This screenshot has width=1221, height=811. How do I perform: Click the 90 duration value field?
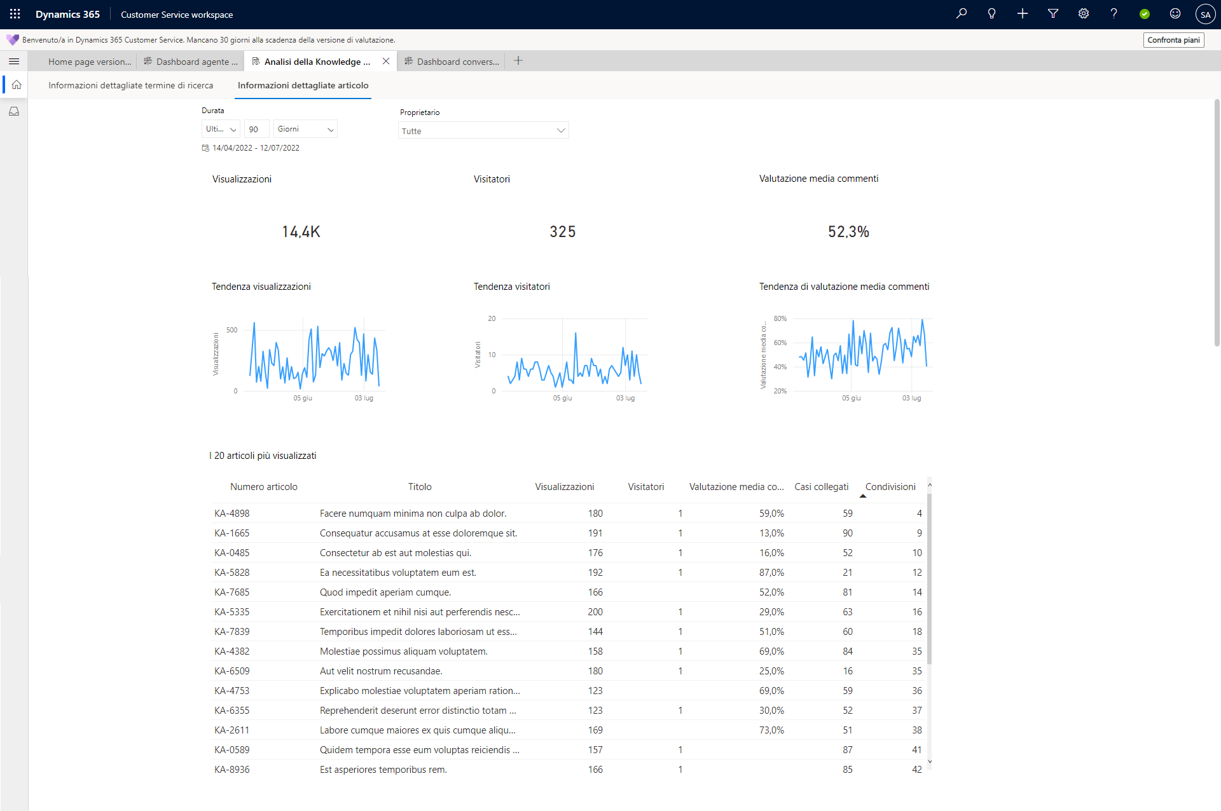[x=256, y=129]
